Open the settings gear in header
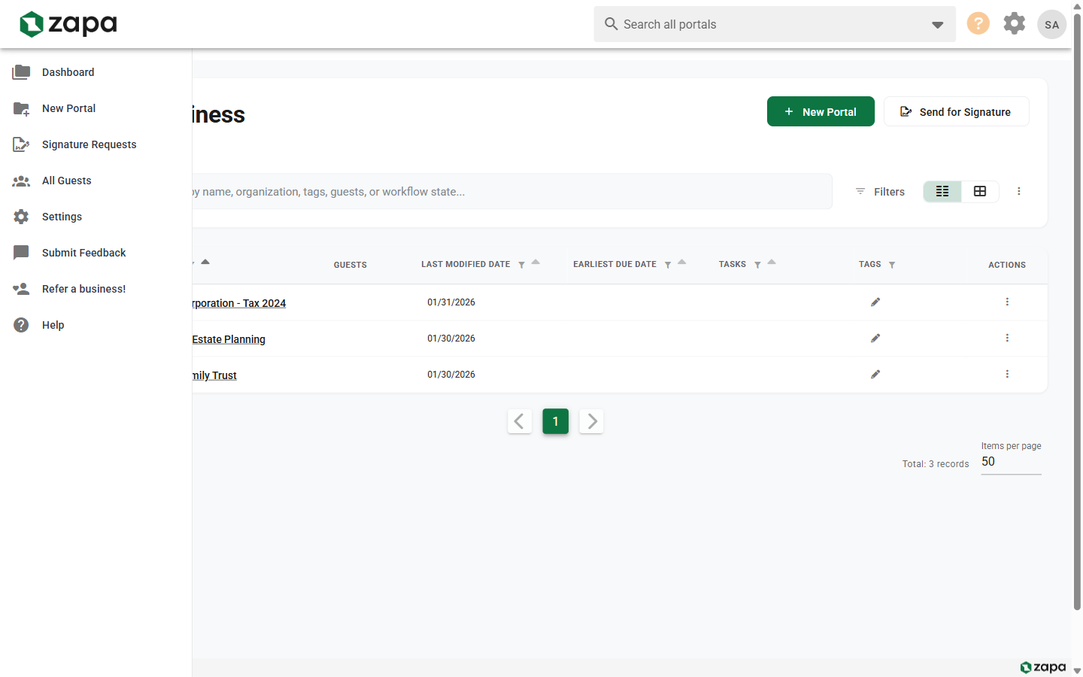This screenshot has height=677, width=1083. (1014, 23)
